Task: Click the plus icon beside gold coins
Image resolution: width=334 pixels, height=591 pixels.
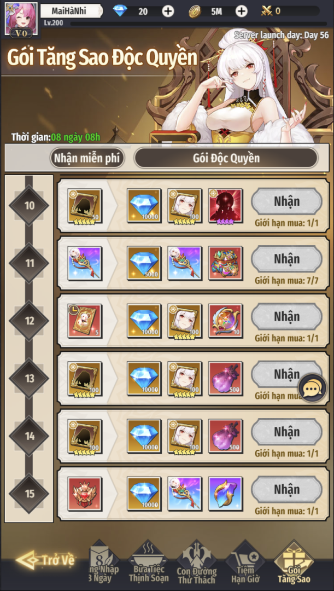Action: pos(242,11)
